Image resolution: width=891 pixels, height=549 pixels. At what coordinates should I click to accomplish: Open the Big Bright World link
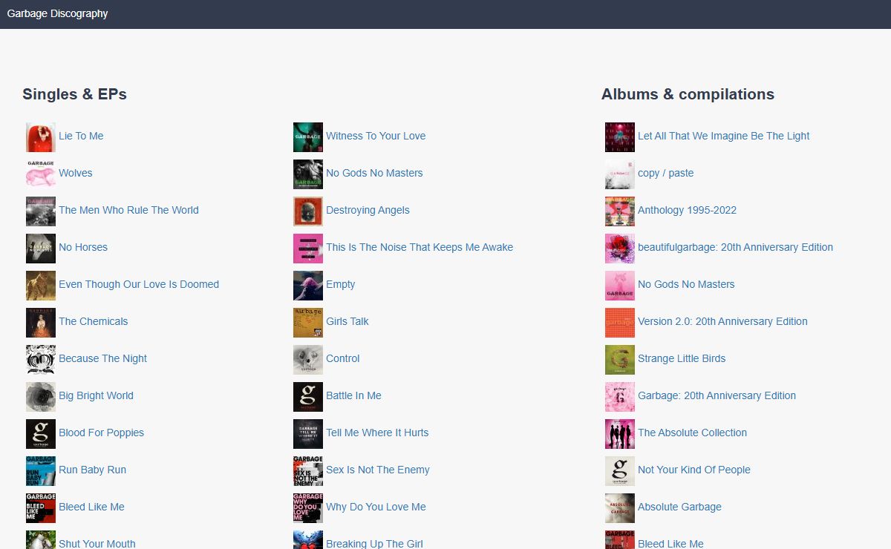(x=96, y=395)
